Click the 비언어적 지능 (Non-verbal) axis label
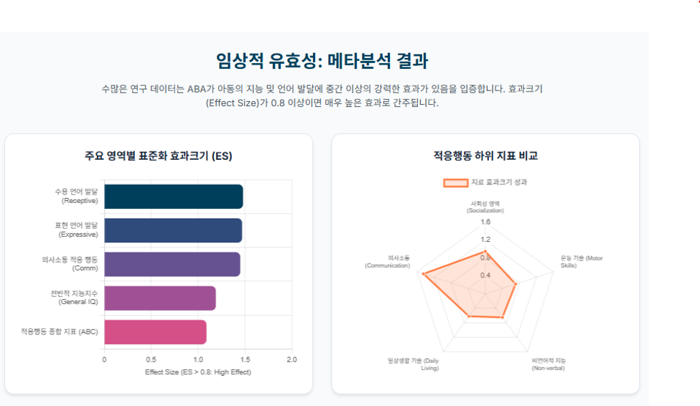The width and height of the screenshot is (700, 406). (x=549, y=364)
